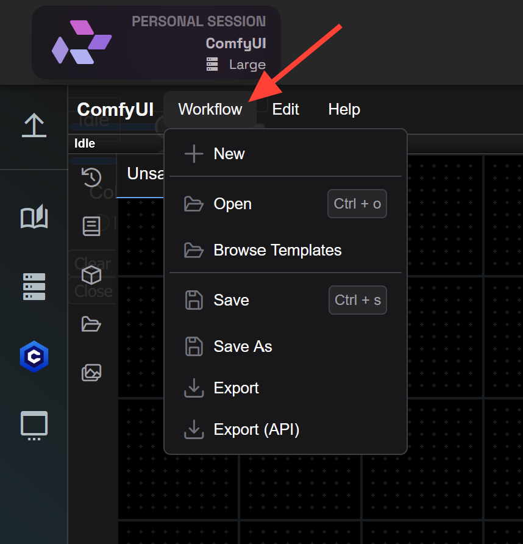Click the upload arrow icon in sidebar
This screenshot has width=523, height=544.
tap(34, 125)
